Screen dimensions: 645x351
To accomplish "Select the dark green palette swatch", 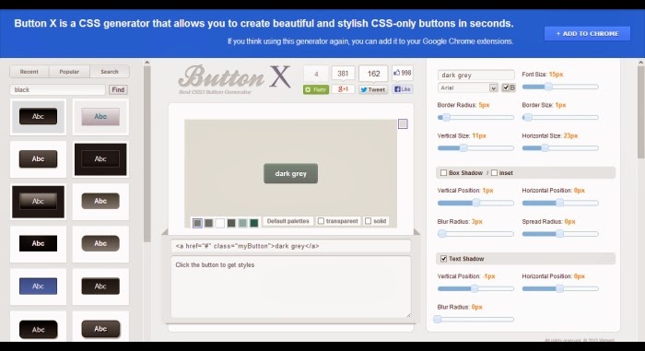I will coord(254,223).
